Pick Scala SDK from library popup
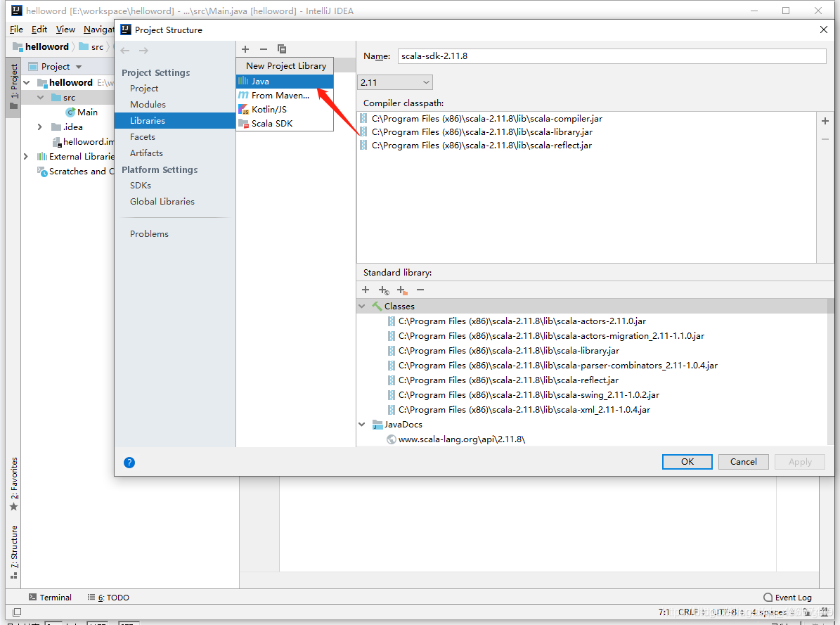This screenshot has width=840, height=625. 273,123
